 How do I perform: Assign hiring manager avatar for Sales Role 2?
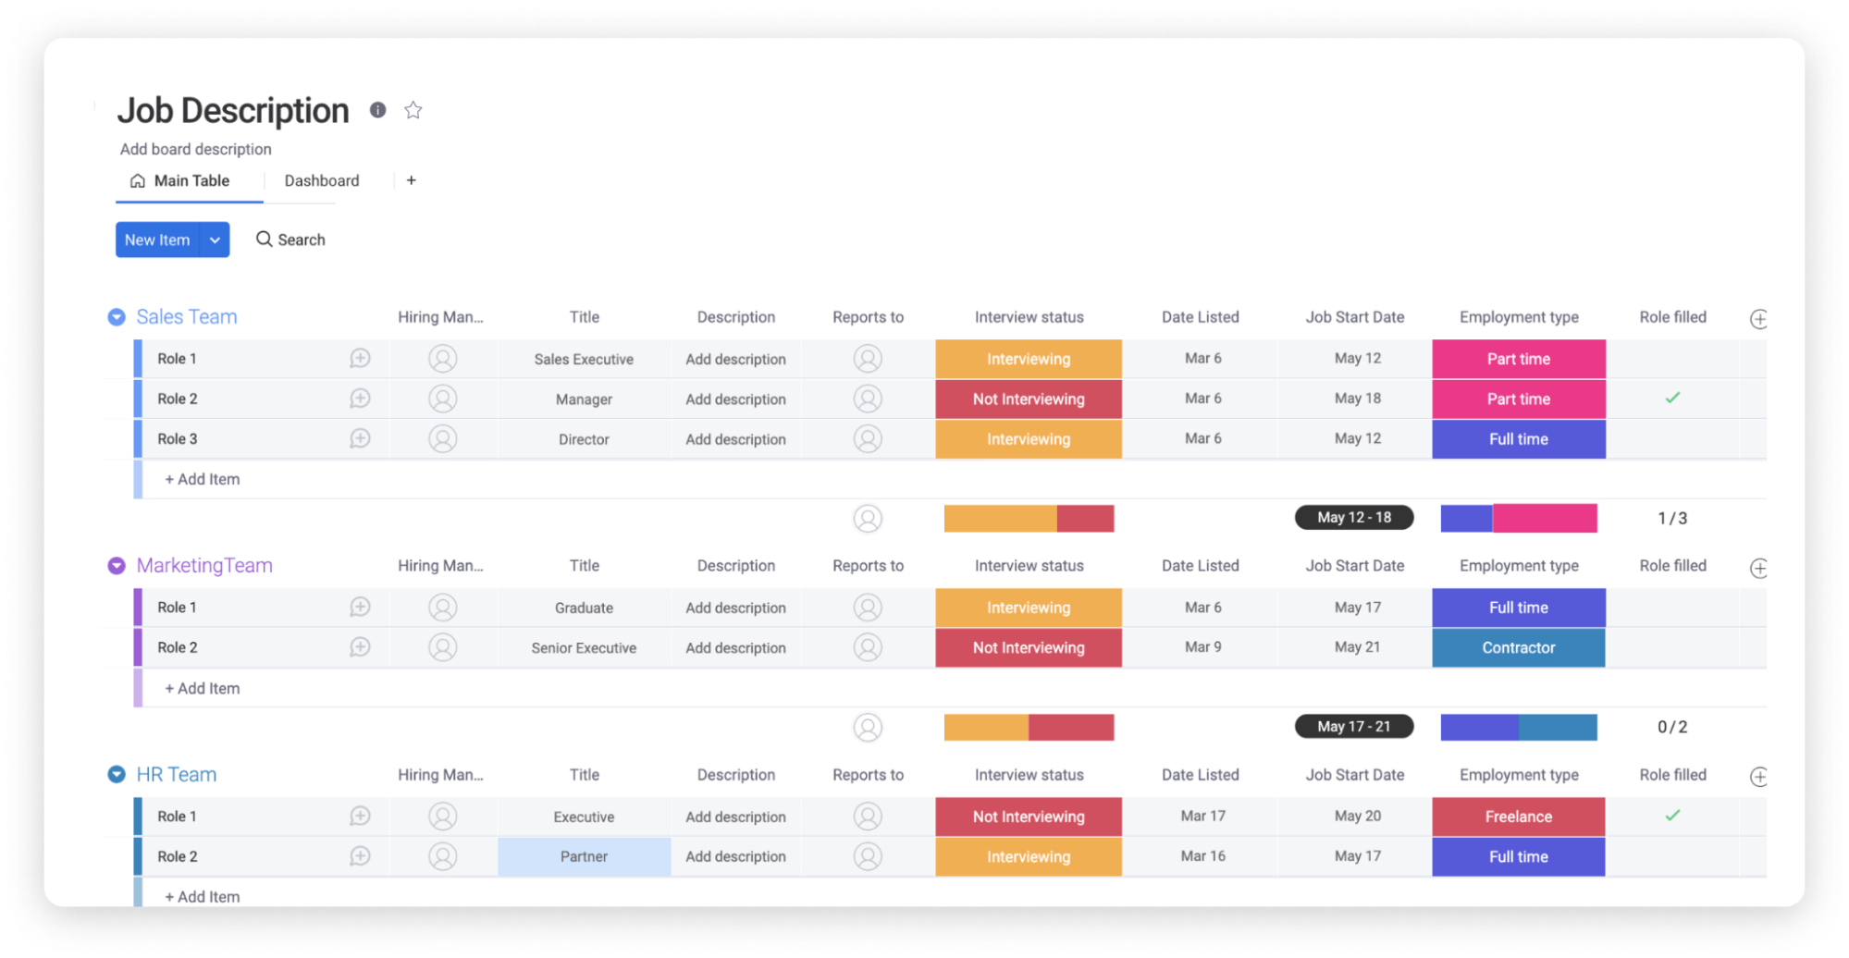[x=442, y=399]
